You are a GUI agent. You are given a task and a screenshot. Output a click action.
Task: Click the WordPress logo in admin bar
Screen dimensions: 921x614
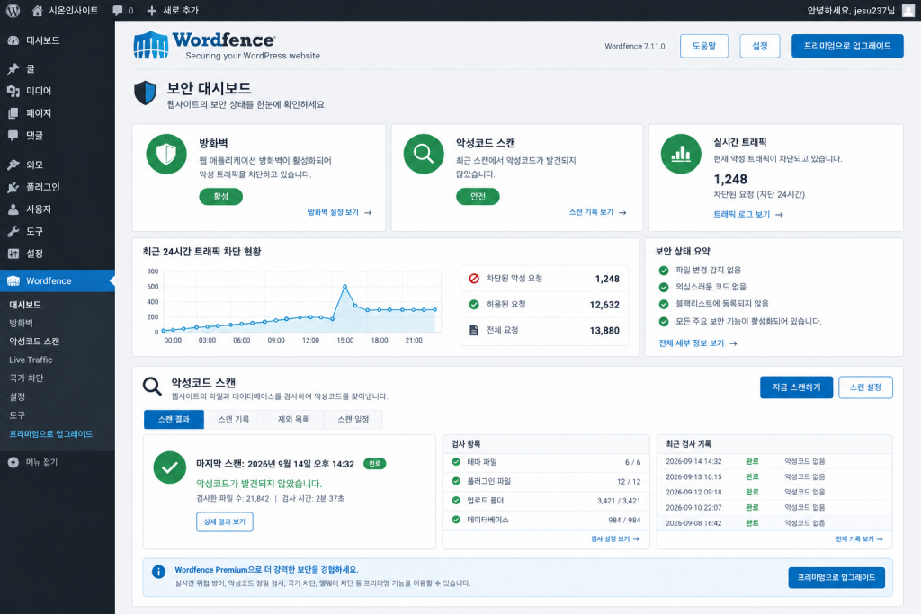[x=13, y=10]
